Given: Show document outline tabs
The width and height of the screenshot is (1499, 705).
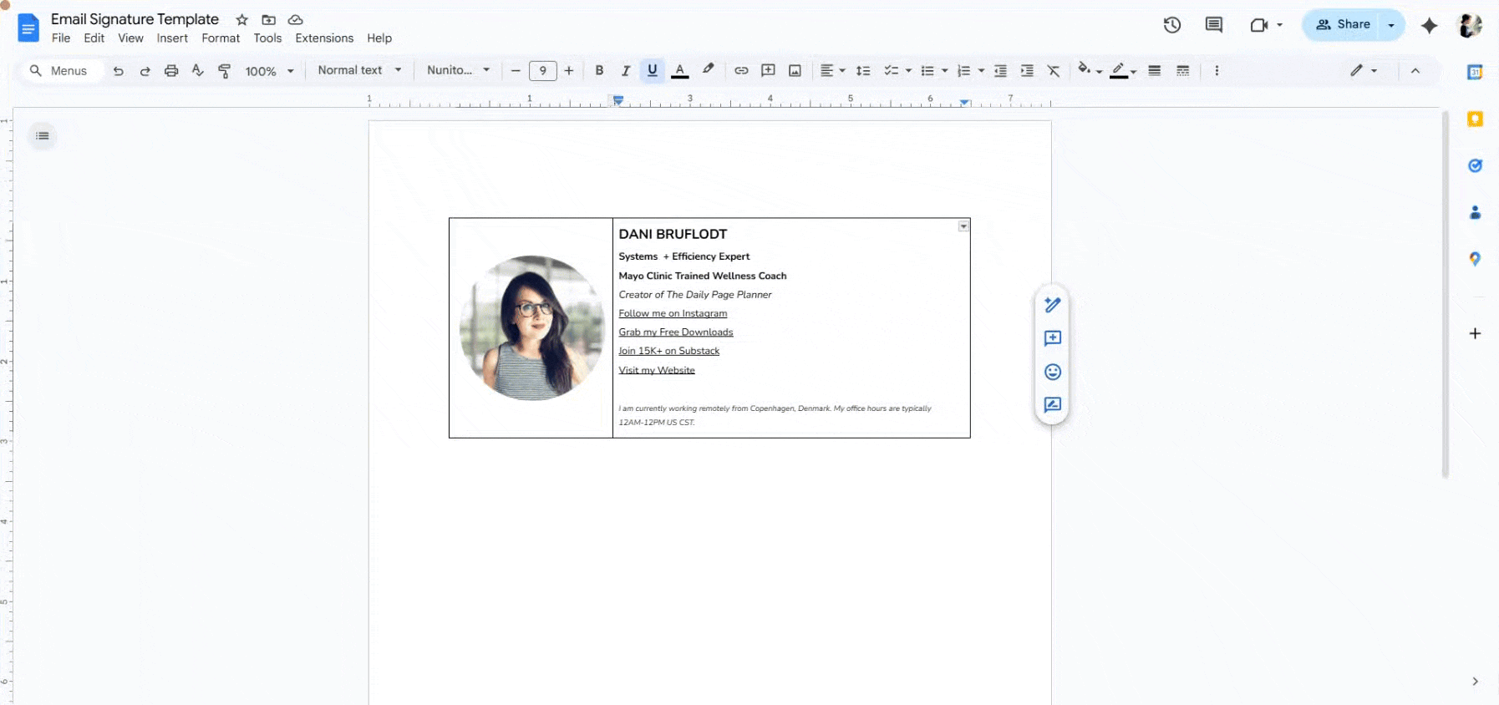Looking at the screenshot, I should click(x=43, y=136).
